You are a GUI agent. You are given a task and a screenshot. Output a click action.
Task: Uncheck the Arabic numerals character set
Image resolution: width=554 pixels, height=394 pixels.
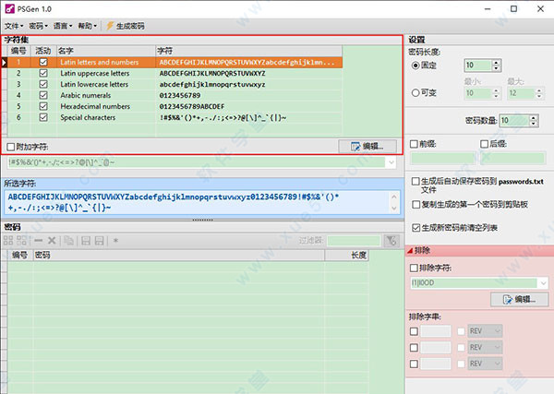coord(42,94)
